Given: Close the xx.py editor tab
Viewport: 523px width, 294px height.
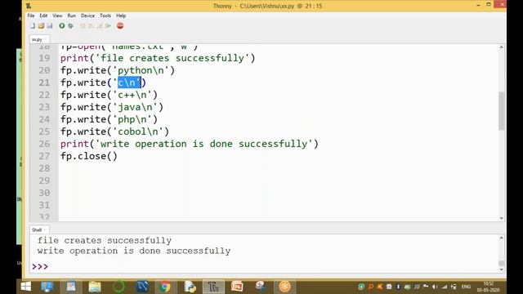Looking at the screenshot, I should click(x=46, y=40).
